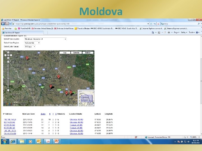Open PowerPoint from the taskbar

tap(57, 141)
